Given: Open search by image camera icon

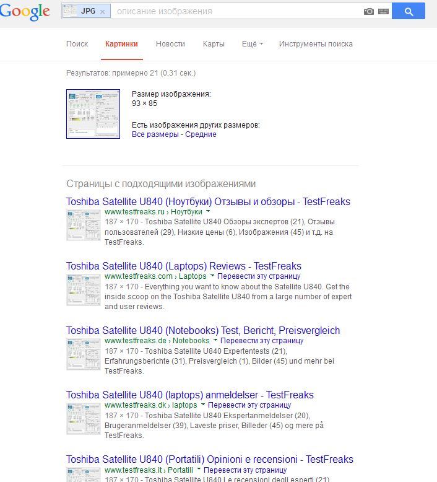Looking at the screenshot, I should (369, 11).
